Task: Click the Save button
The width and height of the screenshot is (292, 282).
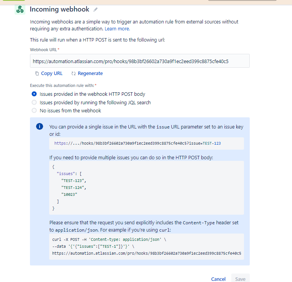Action: point(240,279)
